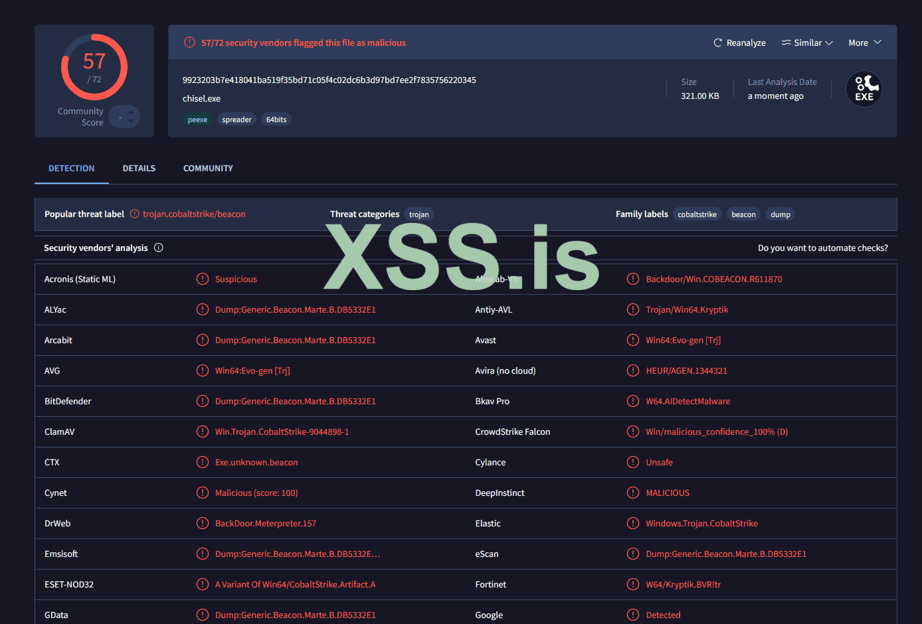Click the beacon family label
922x624 pixels.
pyautogui.click(x=743, y=214)
